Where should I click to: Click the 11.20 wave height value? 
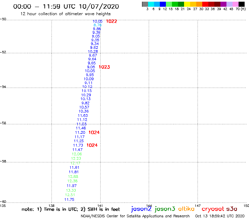pyautogui.click(x=80, y=132)
